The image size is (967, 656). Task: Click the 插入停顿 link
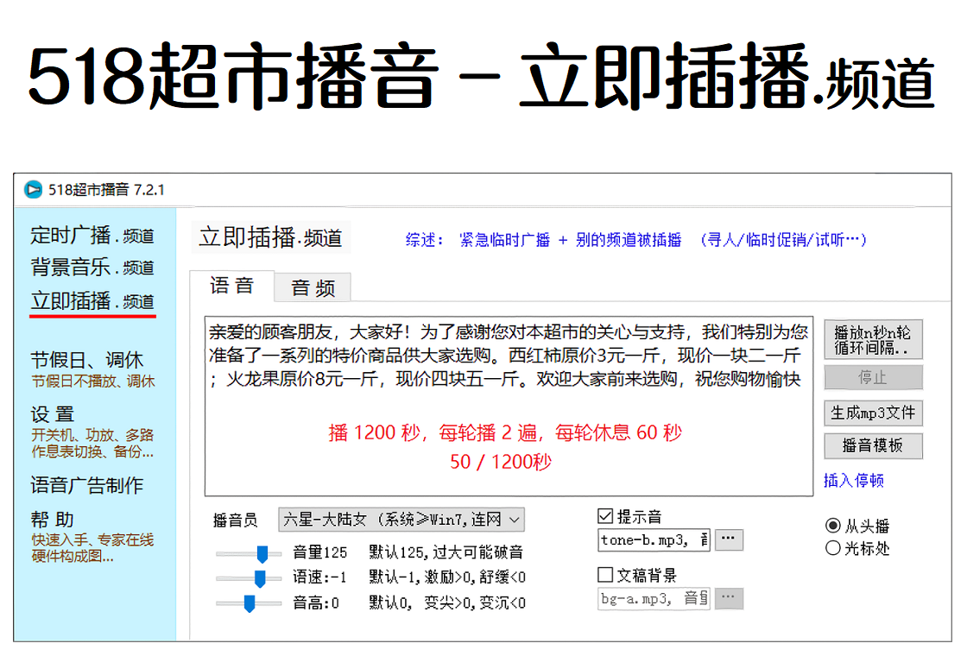pos(854,481)
